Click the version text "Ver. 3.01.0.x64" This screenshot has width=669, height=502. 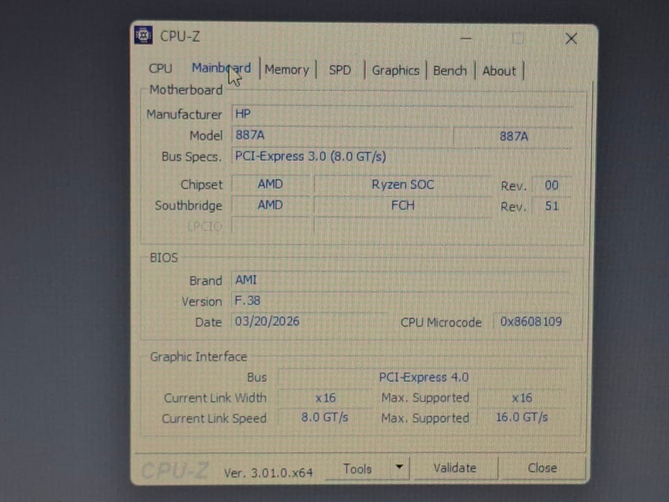268,473
